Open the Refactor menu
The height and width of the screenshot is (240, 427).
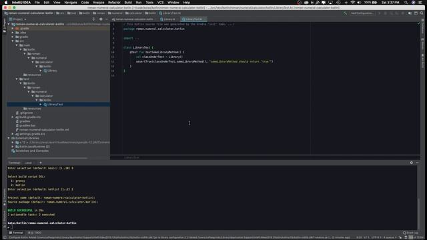click(114, 3)
